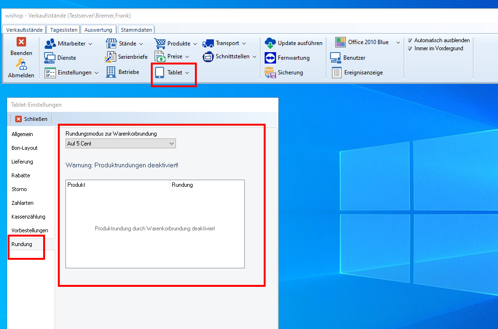
Task: Click Update ausführen cloud icon
Action: pos(270,43)
